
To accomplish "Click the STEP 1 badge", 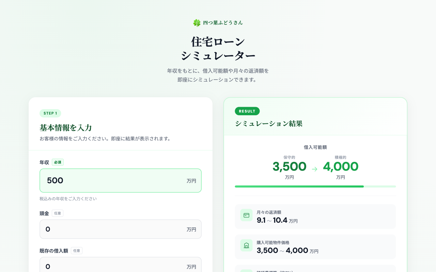I will point(50,113).
